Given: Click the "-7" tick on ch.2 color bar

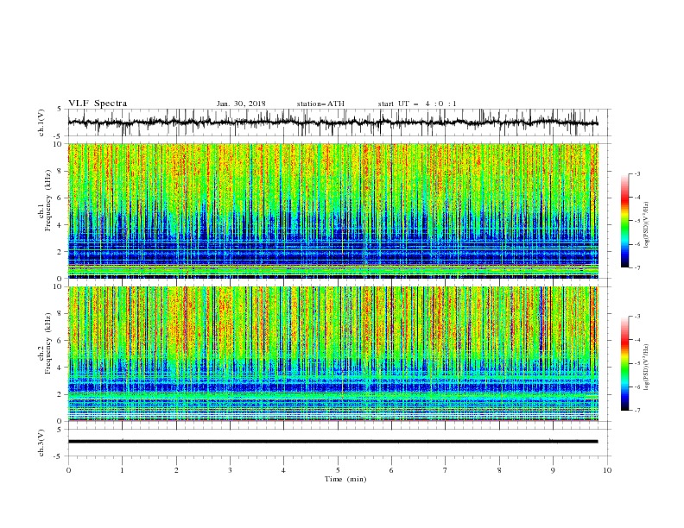Looking at the screenshot, I should [636, 410].
